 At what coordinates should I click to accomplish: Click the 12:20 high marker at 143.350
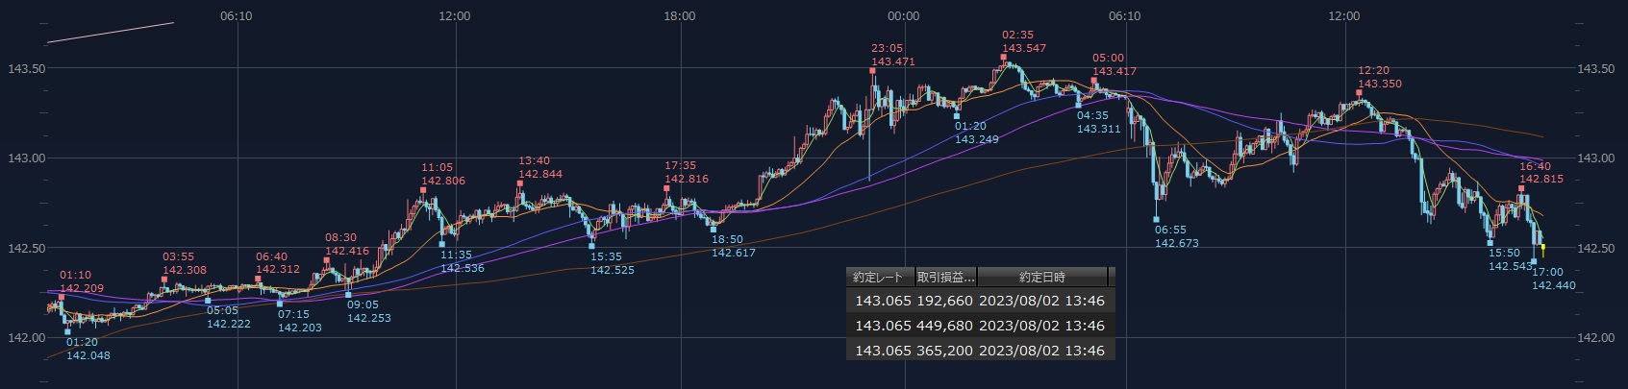[x=1360, y=92]
